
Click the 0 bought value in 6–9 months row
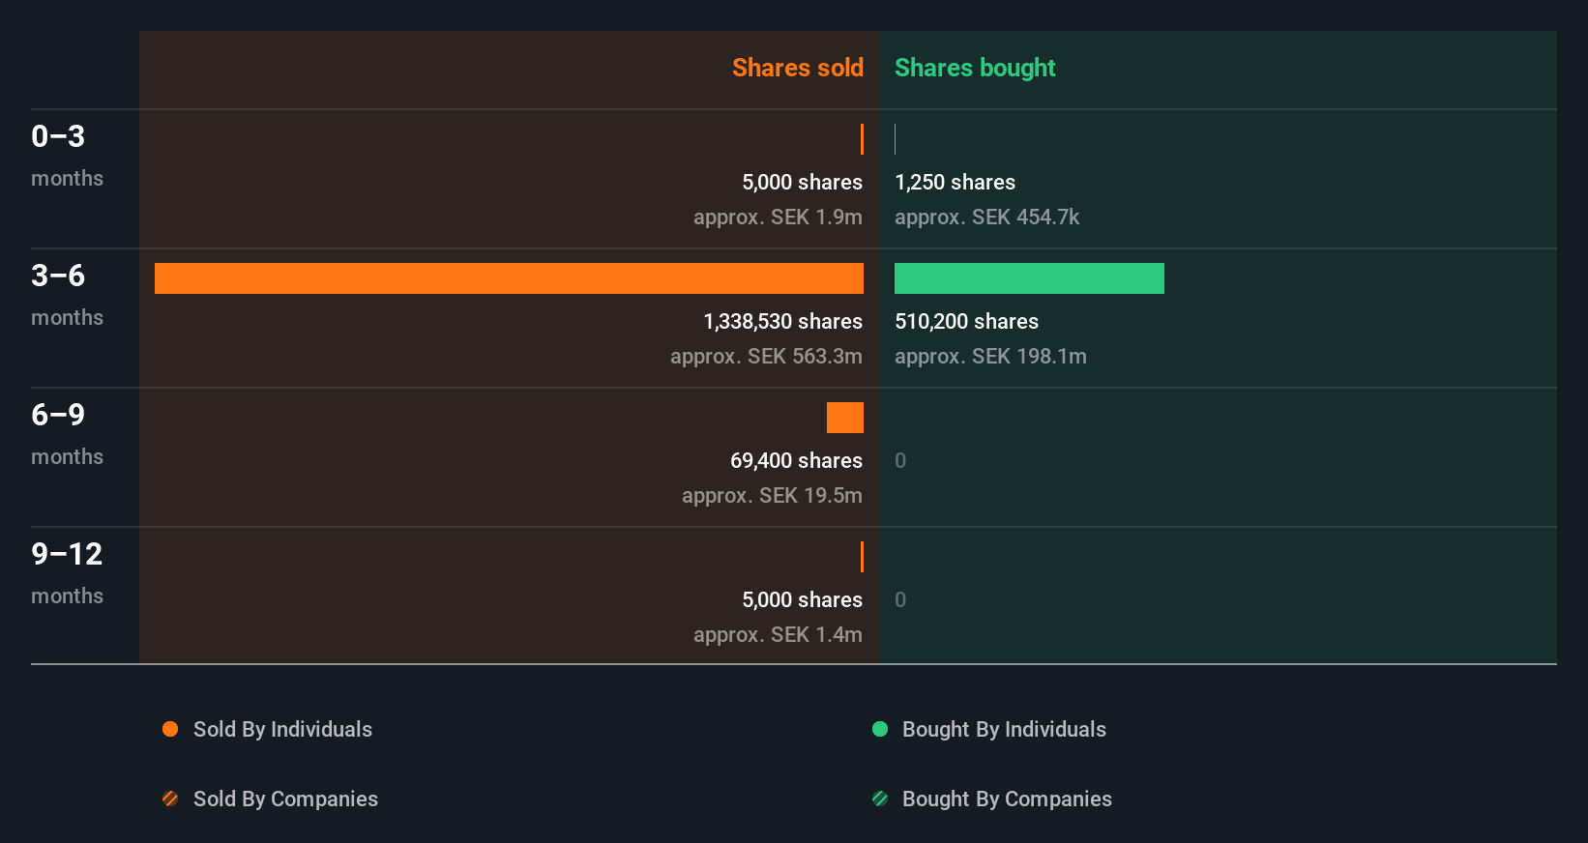pyautogui.click(x=900, y=460)
